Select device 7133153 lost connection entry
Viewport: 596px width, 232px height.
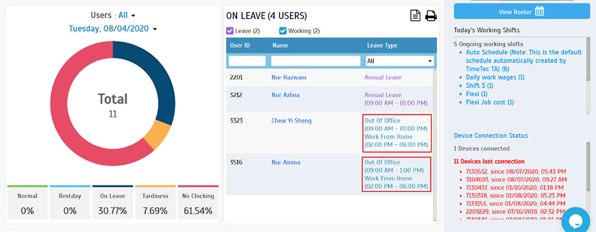click(x=516, y=203)
